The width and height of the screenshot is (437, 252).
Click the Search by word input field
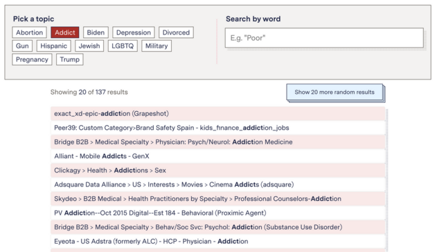pos(324,38)
